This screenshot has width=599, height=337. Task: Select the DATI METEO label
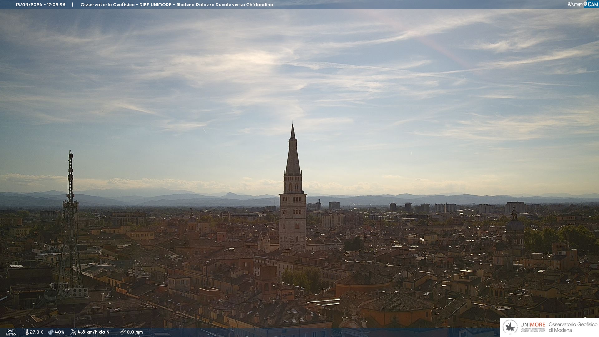click(11, 332)
